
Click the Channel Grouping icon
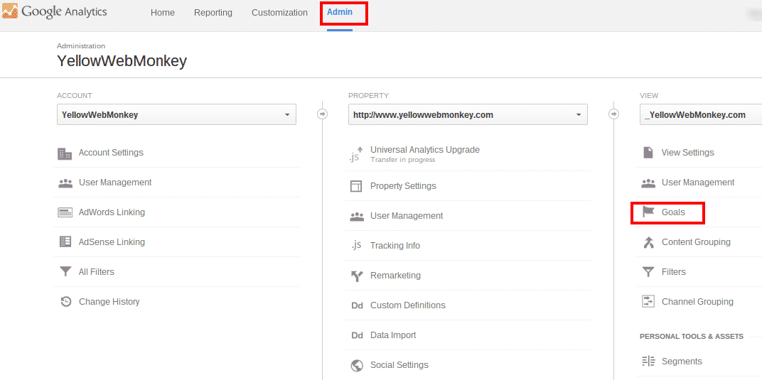pyautogui.click(x=648, y=301)
